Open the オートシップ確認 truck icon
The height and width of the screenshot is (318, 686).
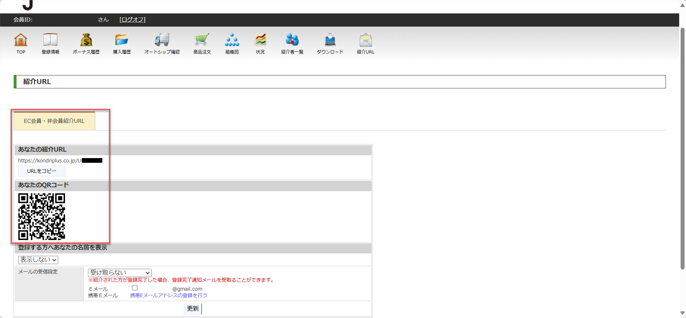click(162, 40)
